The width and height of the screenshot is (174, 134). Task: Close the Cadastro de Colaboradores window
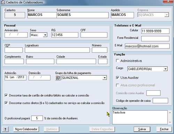168,1
